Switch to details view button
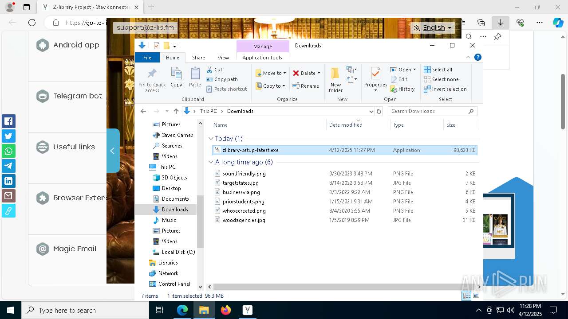Screen dimensions: 568x319 pos(466,296)
